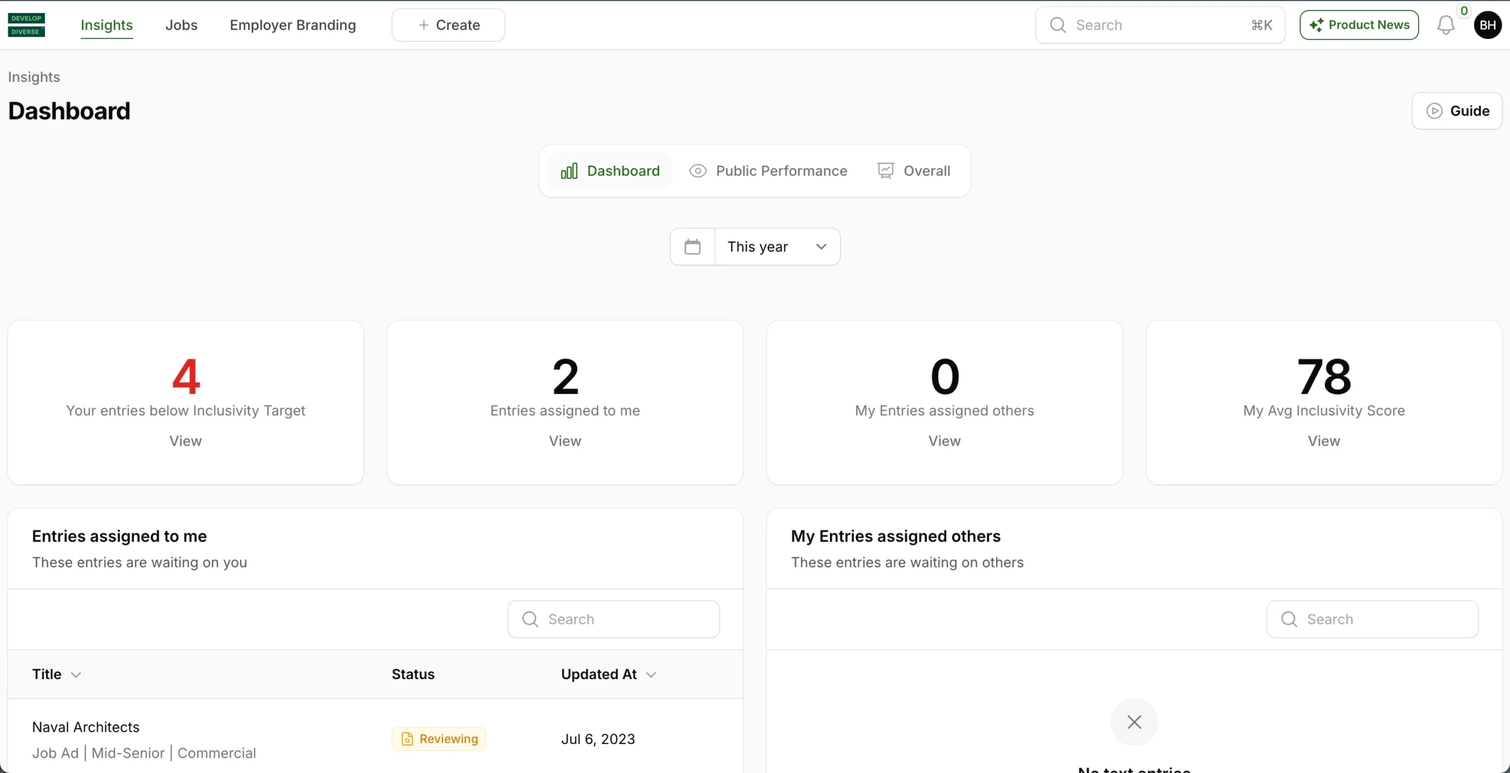The height and width of the screenshot is (773, 1510).
Task: Open the BH user avatar menu
Action: [1487, 25]
